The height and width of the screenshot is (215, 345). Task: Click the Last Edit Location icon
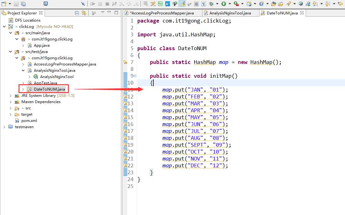[340, 4]
